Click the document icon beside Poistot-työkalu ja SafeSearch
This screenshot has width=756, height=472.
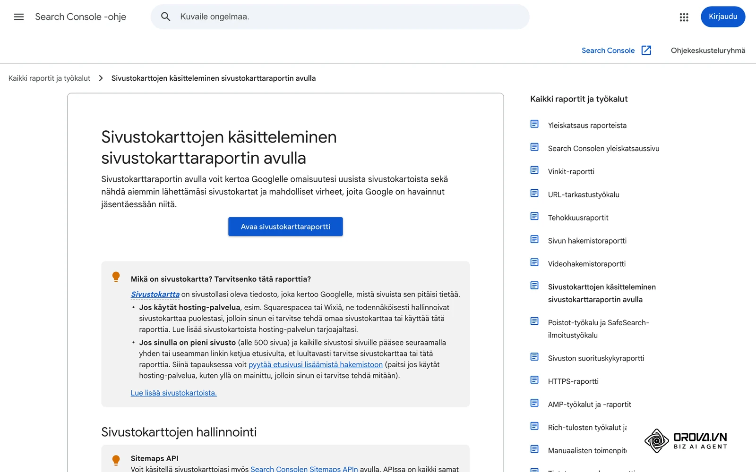click(x=534, y=321)
